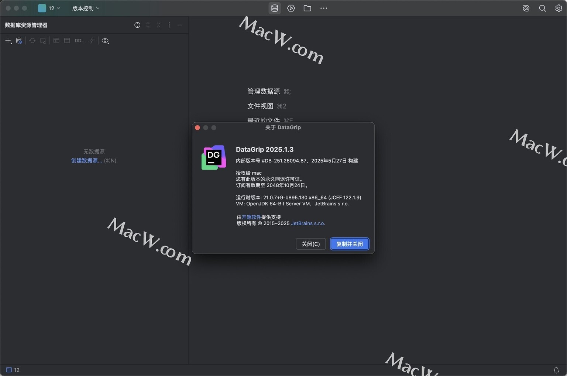Screen dimensions: 567x376
Task: Click the 数据库资源管理器 panel title
Action: click(26, 25)
